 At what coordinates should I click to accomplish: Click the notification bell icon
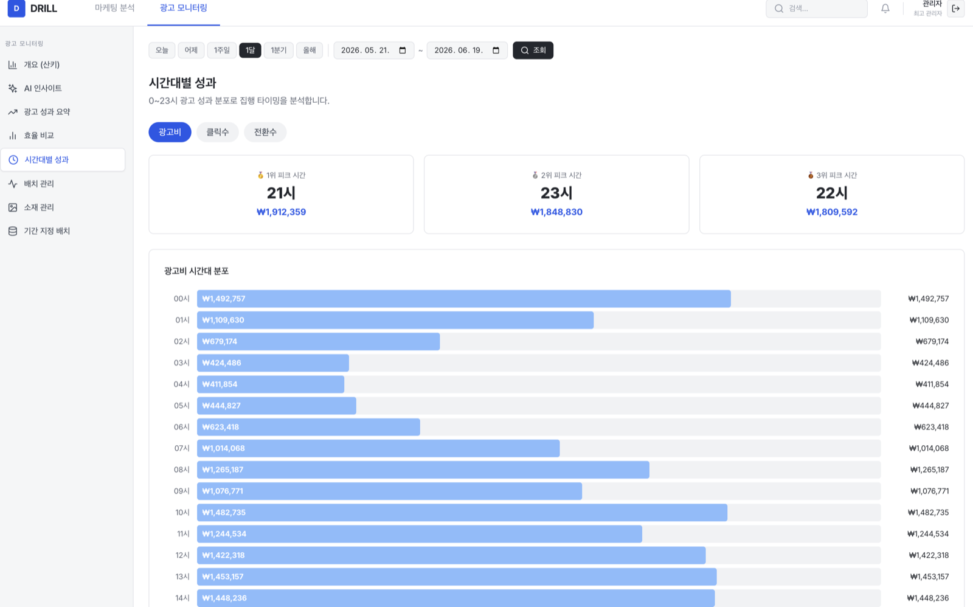pyautogui.click(x=885, y=9)
